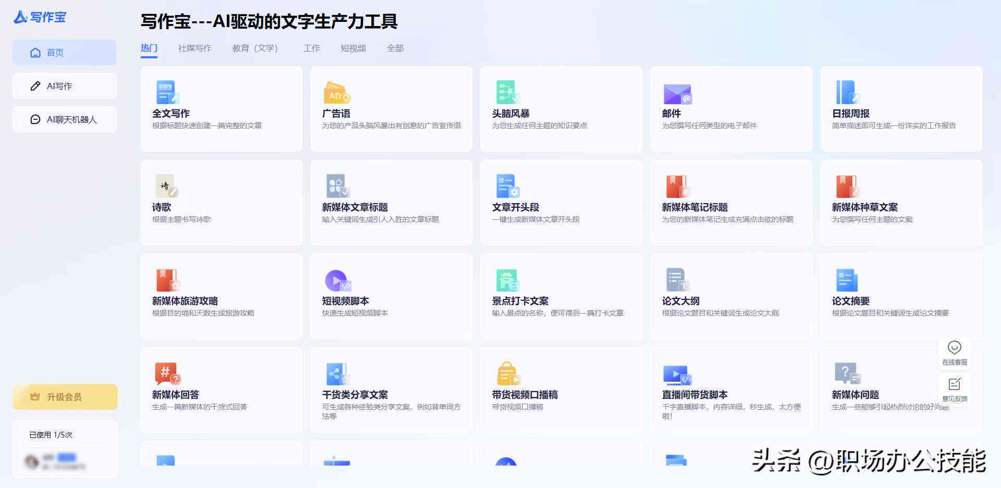
Task: Click the 直播间带货脚本 card title
Action: coord(695,395)
